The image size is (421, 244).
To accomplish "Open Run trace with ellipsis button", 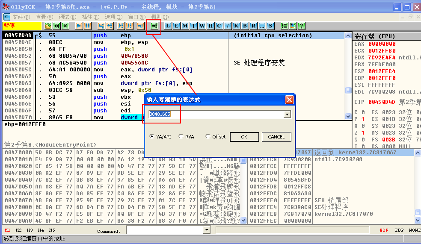I will [x=262, y=26].
